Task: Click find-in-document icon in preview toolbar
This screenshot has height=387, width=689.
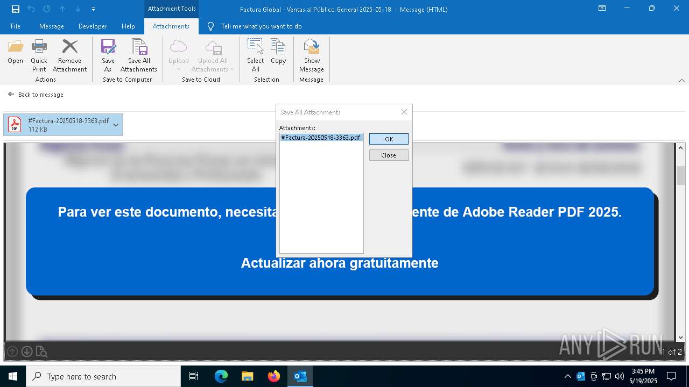Action: tap(41, 352)
